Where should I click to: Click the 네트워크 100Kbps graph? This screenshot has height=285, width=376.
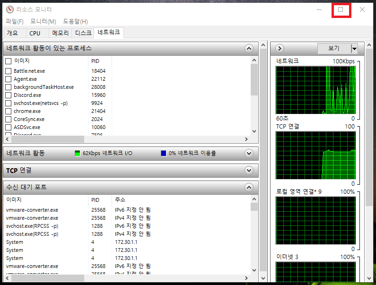click(315, 90)
